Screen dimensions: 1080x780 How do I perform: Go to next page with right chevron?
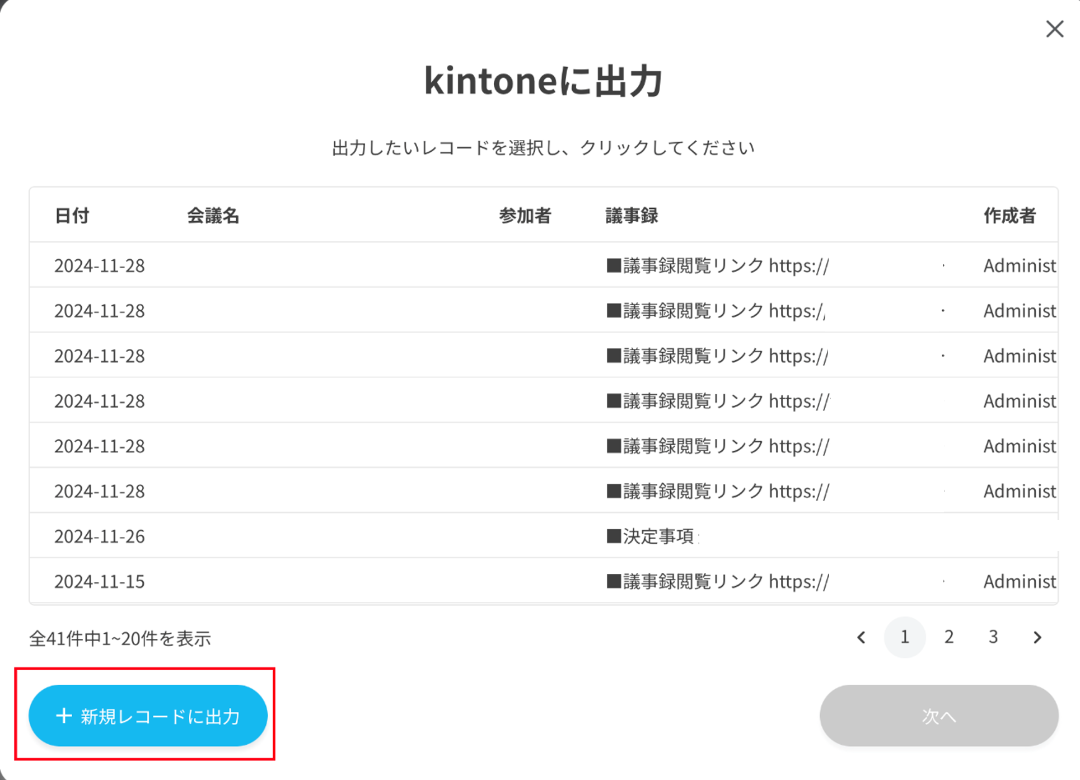point(1037,637)
